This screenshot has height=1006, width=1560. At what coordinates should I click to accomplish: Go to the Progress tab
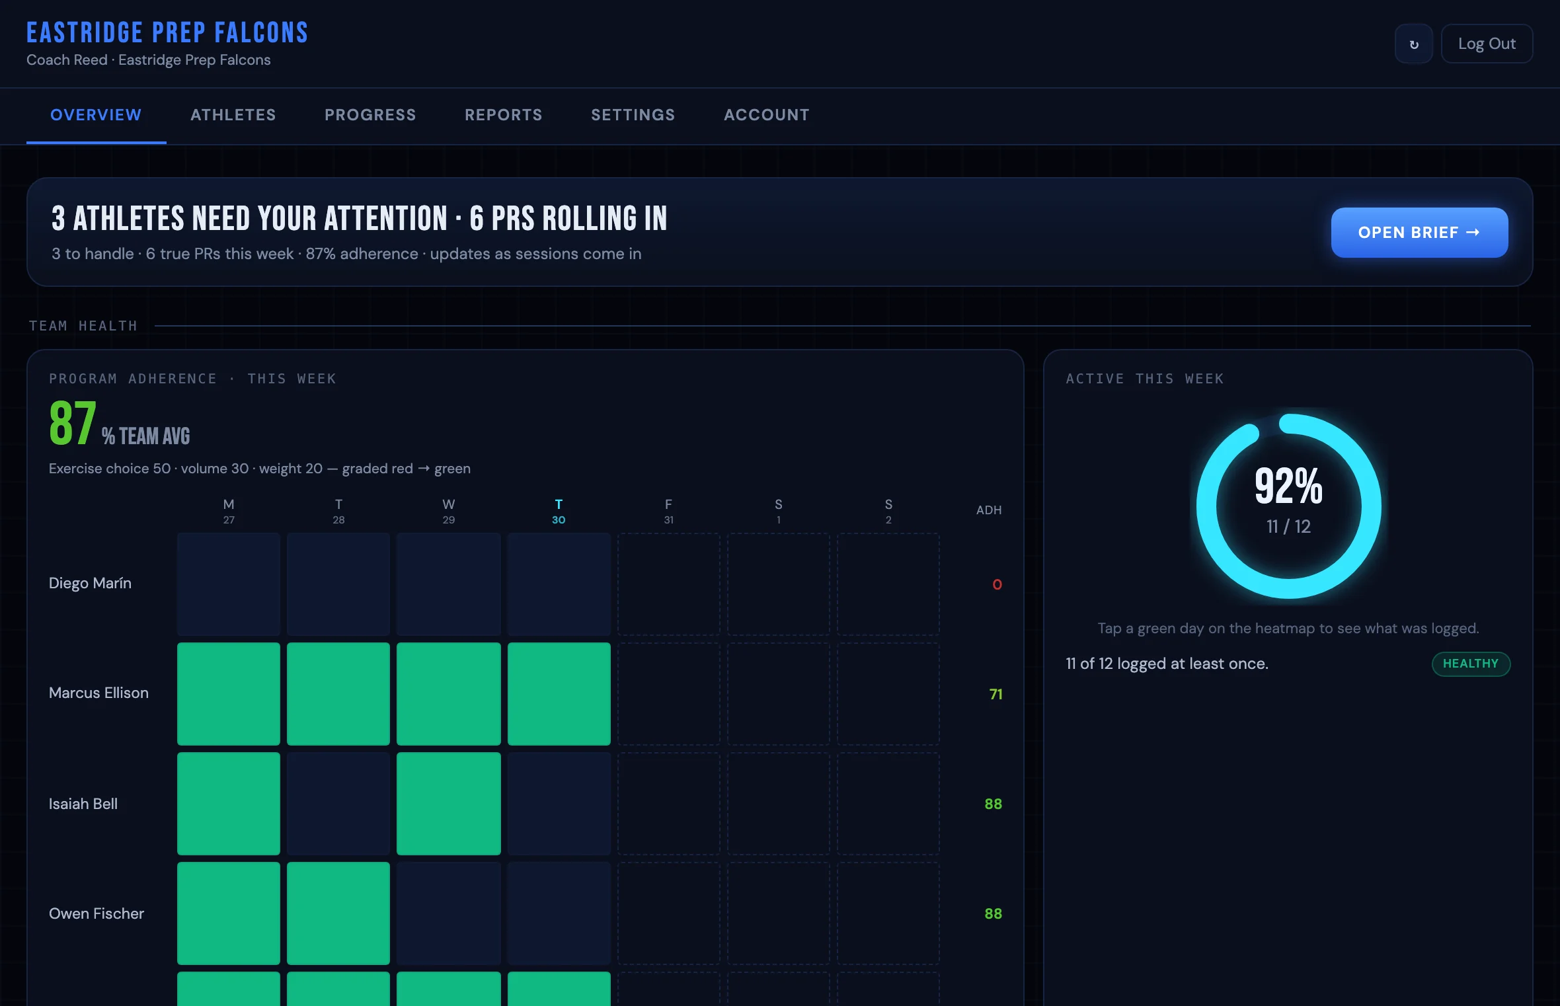pos(370,115)
